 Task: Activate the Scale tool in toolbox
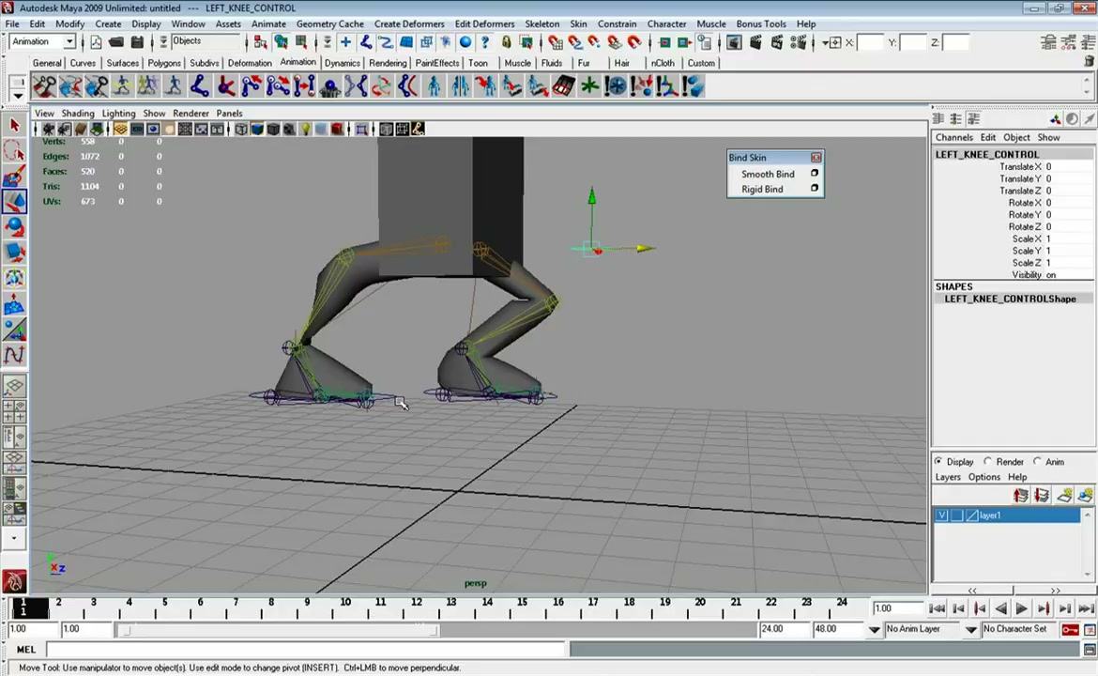tap(14, 253)
